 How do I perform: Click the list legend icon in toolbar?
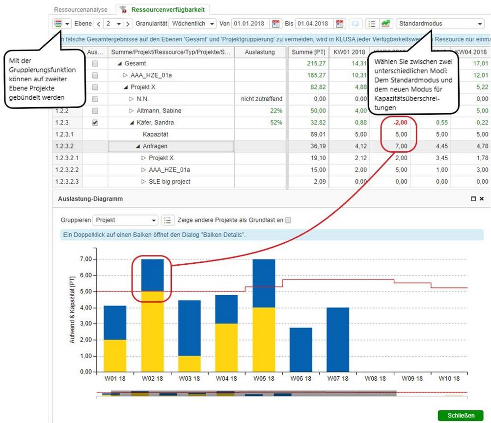[x=371, y=24]
